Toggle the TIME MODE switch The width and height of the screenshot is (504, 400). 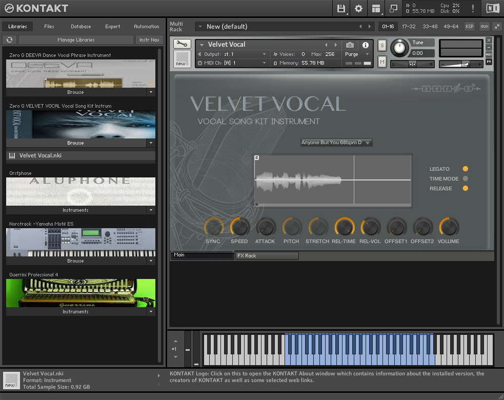click(x=465, y=178)
